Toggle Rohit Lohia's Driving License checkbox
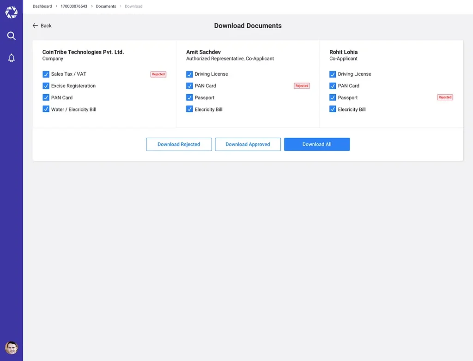473x361 pixels. (333, 74)
